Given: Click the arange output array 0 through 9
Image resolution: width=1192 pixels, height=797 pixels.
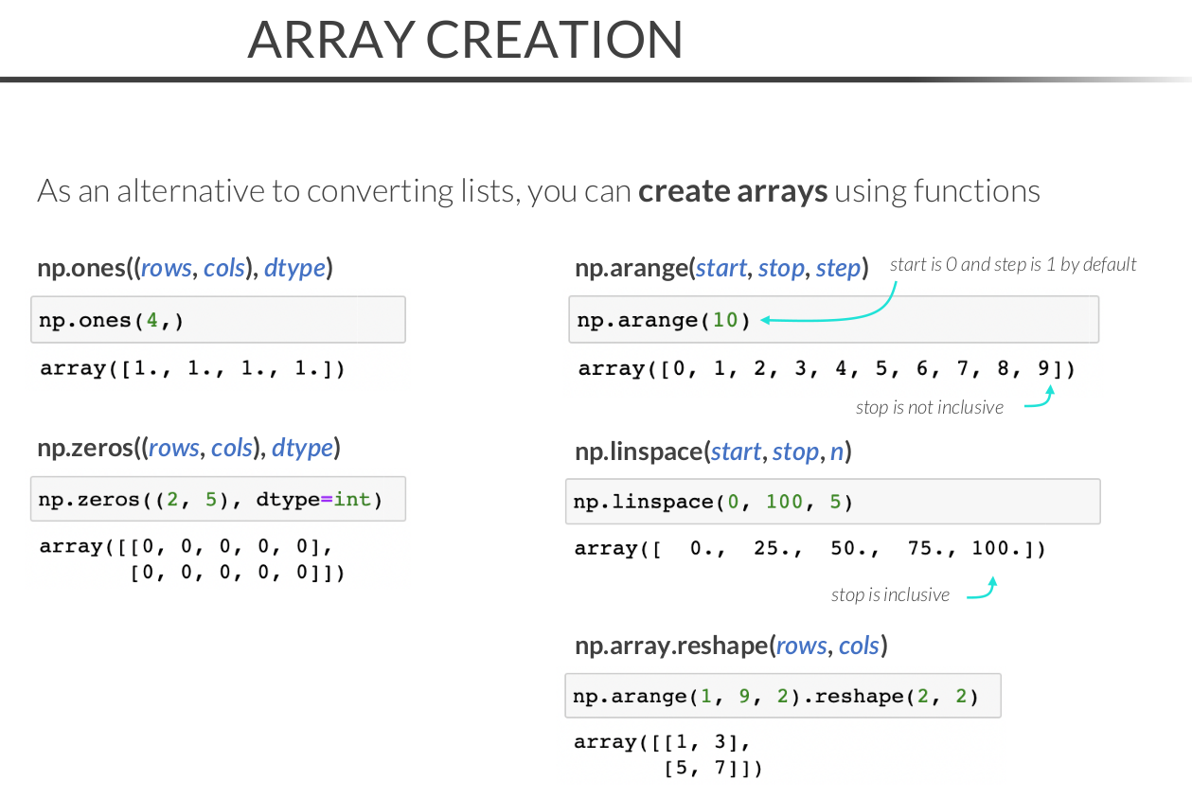Looking at the screenshot, I should click(827, 369).
